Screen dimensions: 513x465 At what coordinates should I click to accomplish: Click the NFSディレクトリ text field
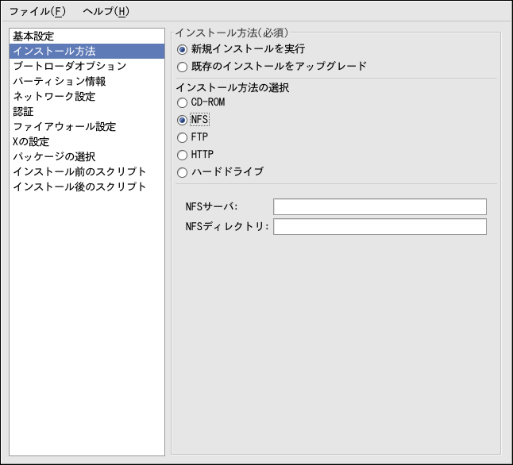[x=379, y=227]
